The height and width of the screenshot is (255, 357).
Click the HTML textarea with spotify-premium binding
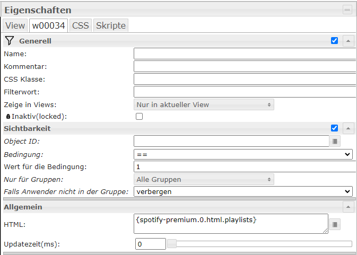[x=231, y=224]
